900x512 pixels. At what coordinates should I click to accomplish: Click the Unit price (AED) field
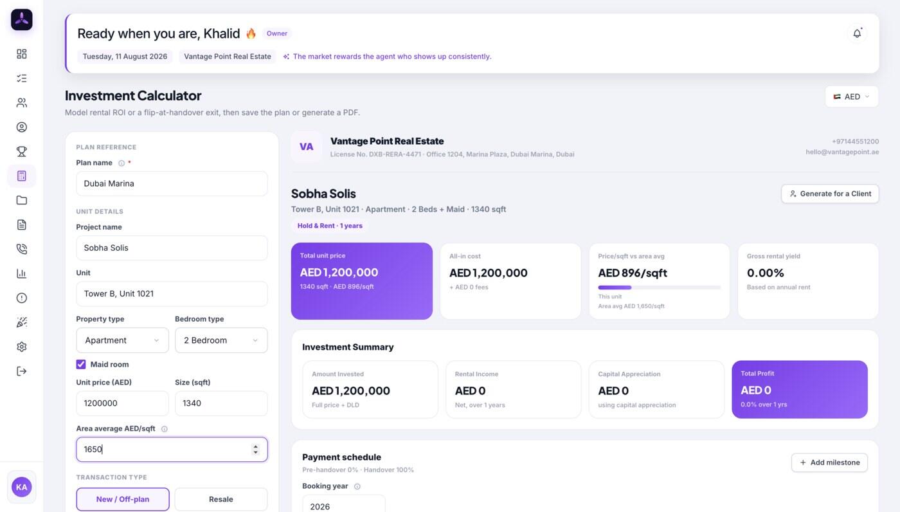pyautogui.click(x=122, y=403)
